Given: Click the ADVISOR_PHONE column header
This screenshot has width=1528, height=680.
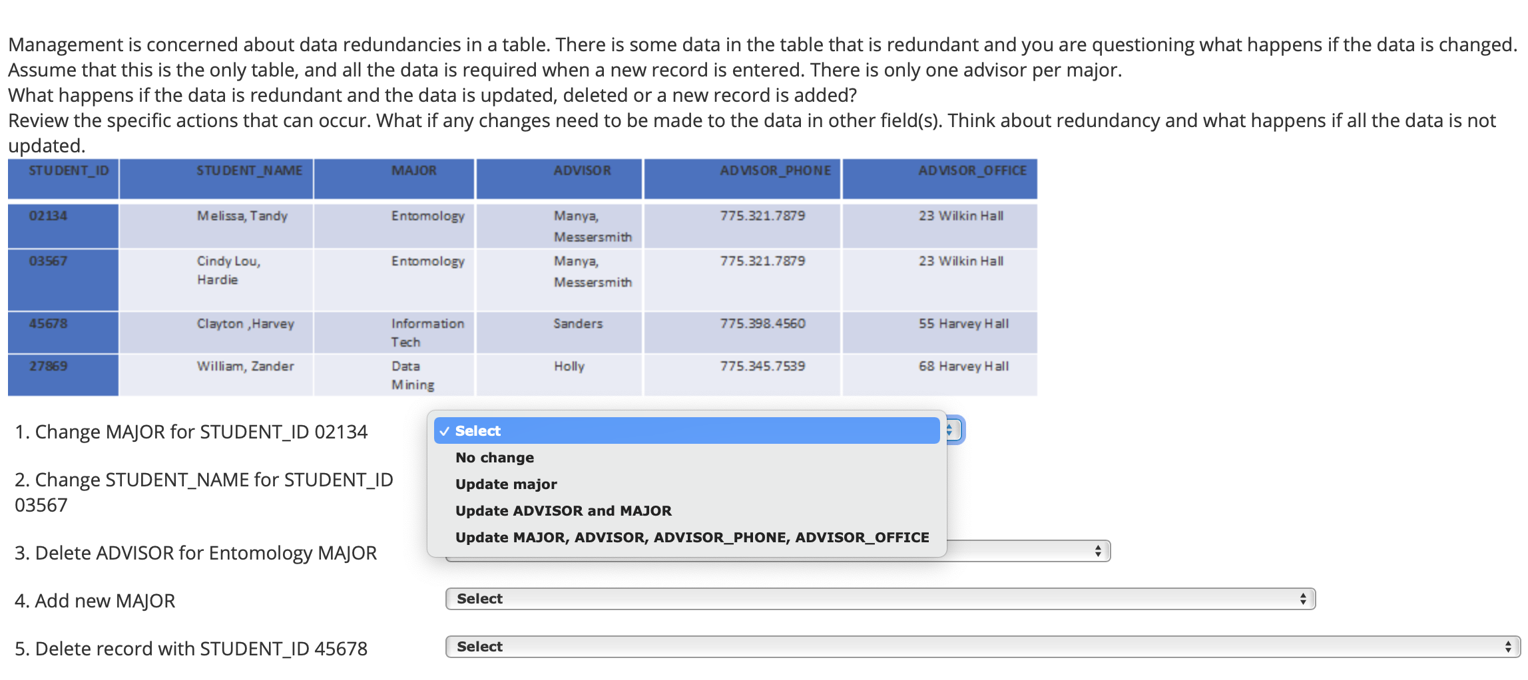Looking at the screenshot, I should coord(742,178).
